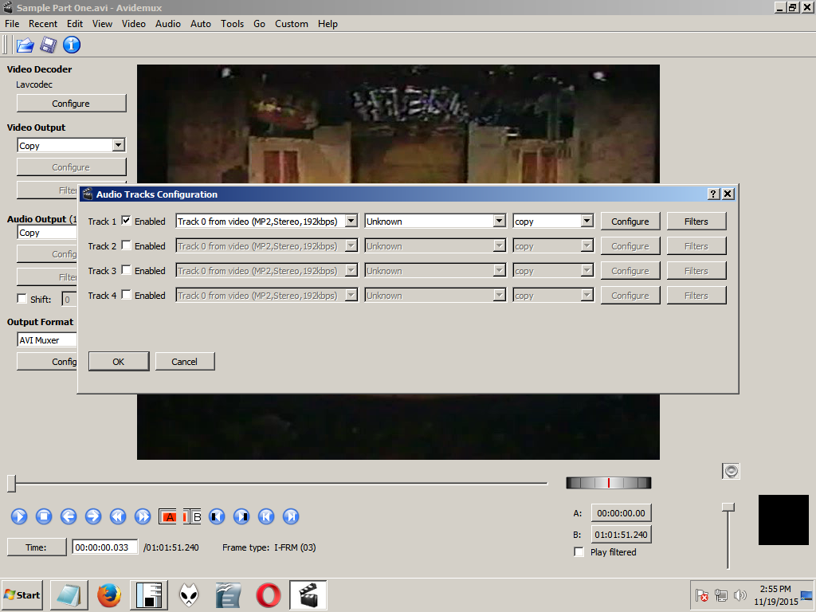This screenshot has height=612, width=816.
Task: Open the video Information icon
Action: point(72,45)
